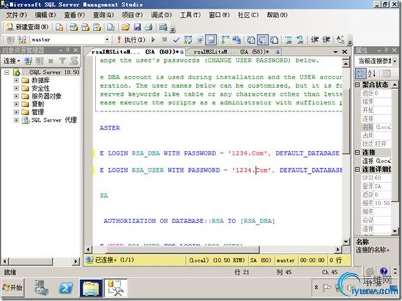Open the Tools (工具) menu
This screenshot has height=301, width=402.
[x=190, y=15]
